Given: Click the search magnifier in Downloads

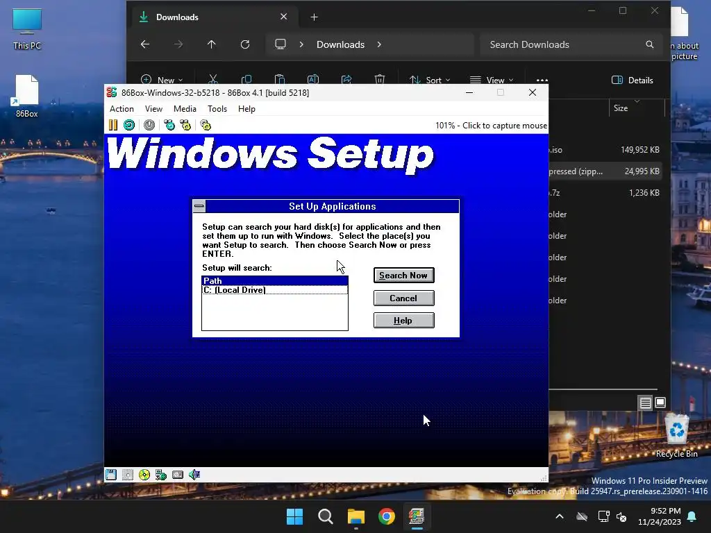Looking at the screenshot, I should [x=650, y=44].
